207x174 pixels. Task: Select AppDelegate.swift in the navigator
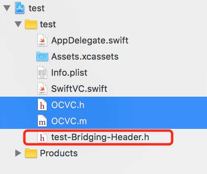90,40
